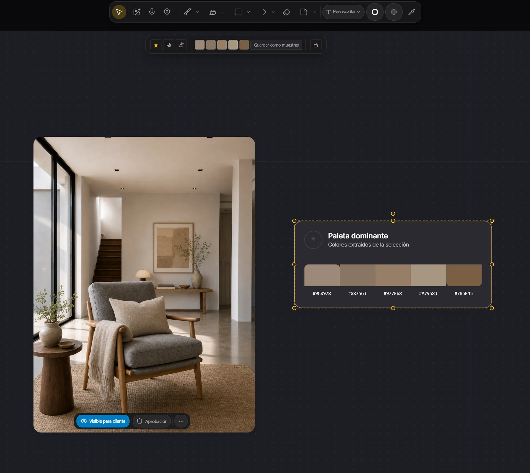Screen dimensions: 530x473
Task: Select the pointer selection tool
Action: 119,12
